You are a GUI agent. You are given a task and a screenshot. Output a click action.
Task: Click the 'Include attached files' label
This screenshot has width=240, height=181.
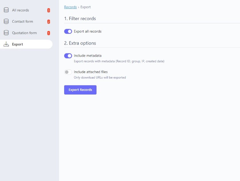91,72
